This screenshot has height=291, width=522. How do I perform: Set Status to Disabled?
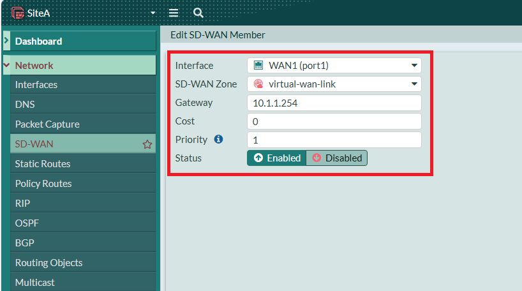coord(336,158)
